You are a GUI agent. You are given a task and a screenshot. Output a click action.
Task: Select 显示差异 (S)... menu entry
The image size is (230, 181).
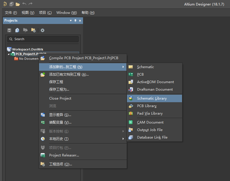click(x=83, y=115)
